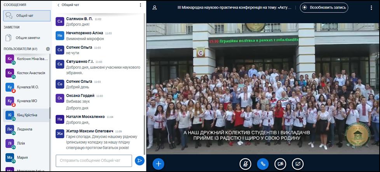Click the Жи avatar of Житар Максим message
The width and height of the screenshot is (380, 172).
[60, 134]
